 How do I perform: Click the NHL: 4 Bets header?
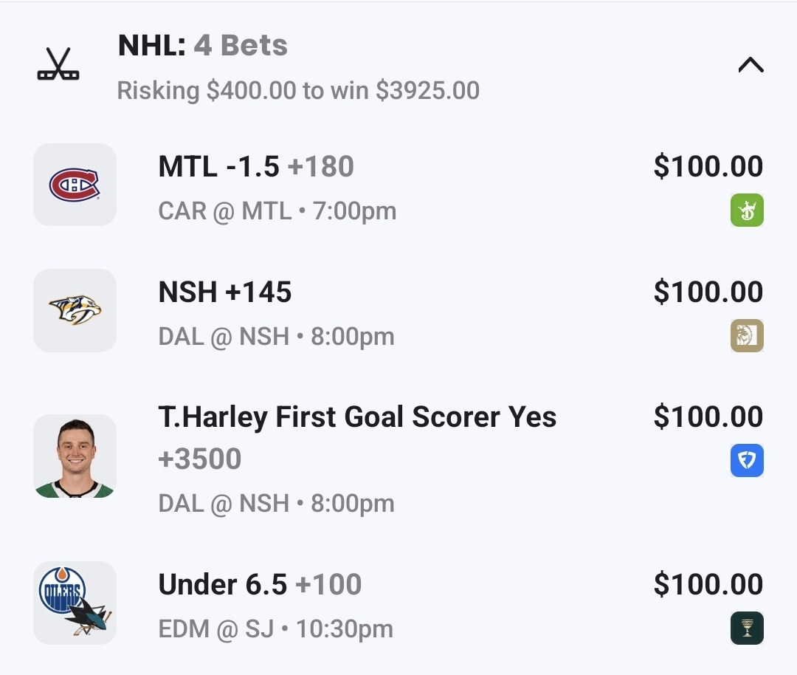pos(203,46)
